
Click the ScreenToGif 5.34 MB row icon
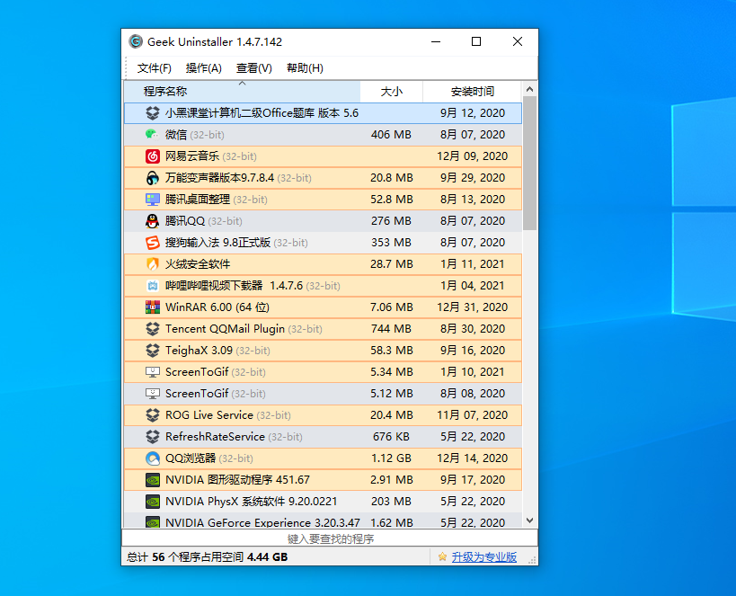(x=153, y=372)
